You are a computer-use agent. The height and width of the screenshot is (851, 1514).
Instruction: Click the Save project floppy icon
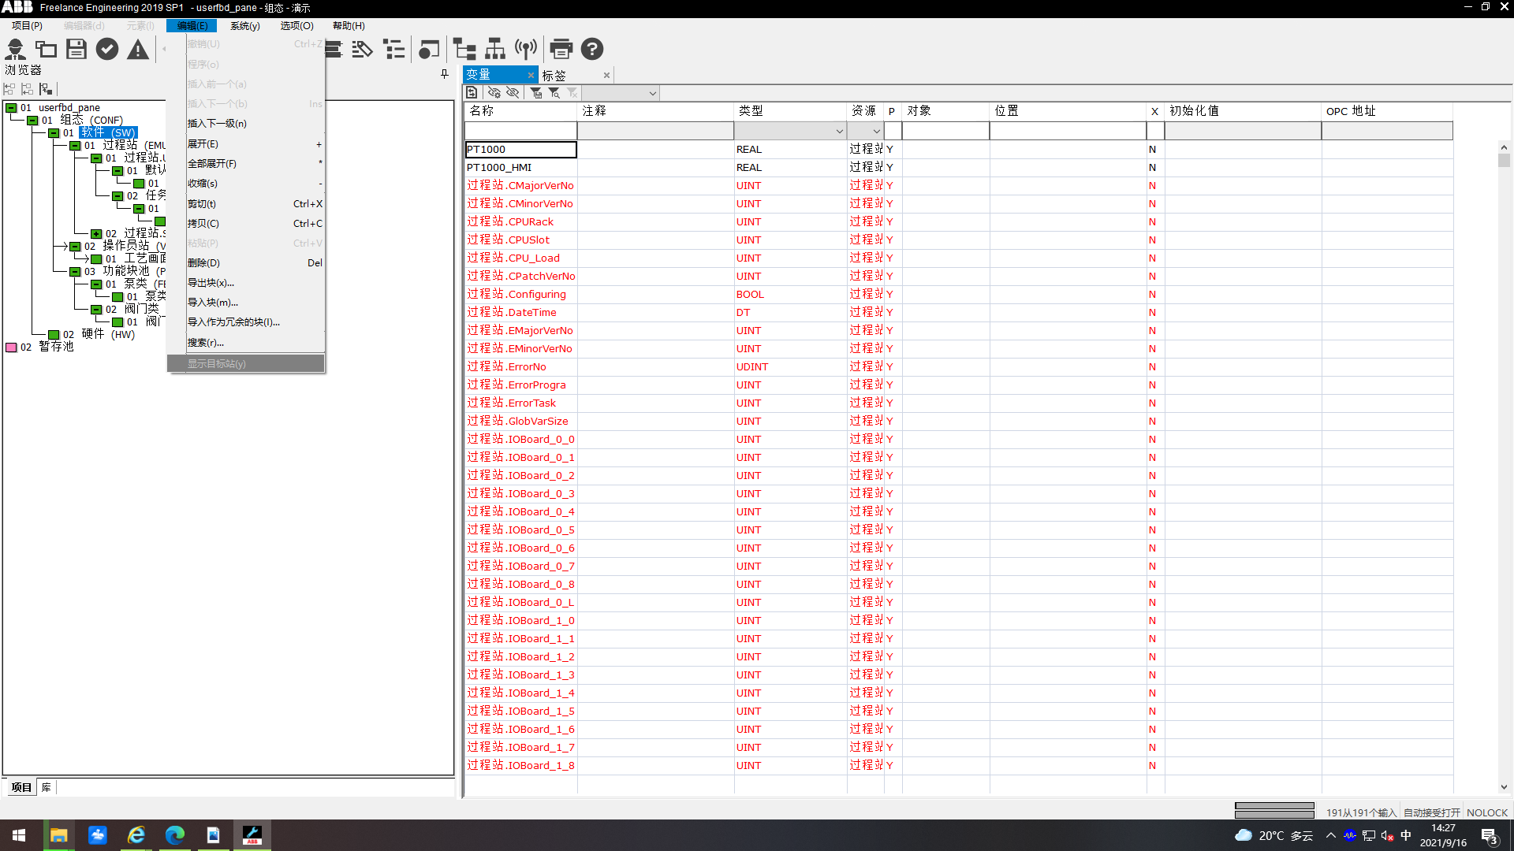pyautogui.click(x=76, y=50)
